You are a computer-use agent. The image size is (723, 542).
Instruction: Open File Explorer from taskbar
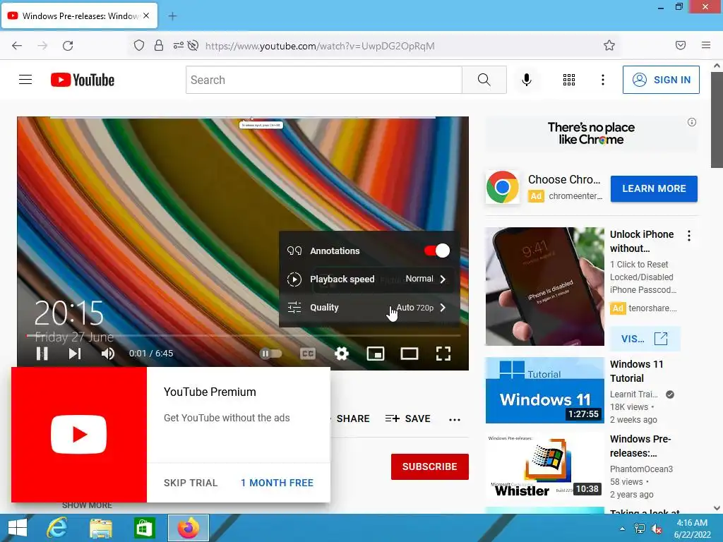tap(100, 529)
